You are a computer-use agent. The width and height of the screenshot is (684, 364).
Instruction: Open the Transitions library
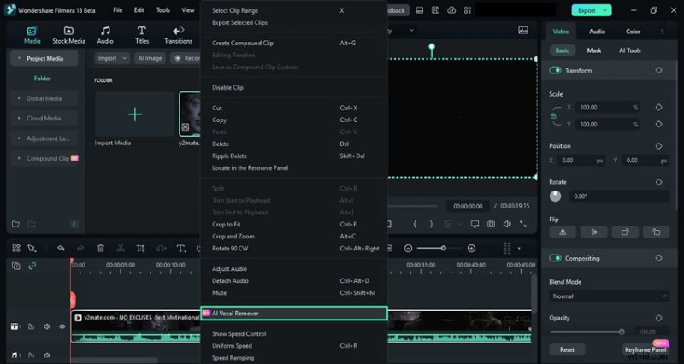pos(179,35)
